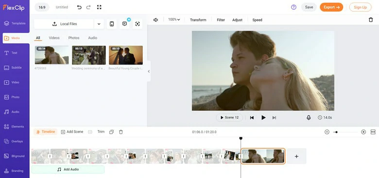The height and width of the screenshot is (178, 379).
Task: Zoom out the timeline with minus icon
Action: (327, 132)
